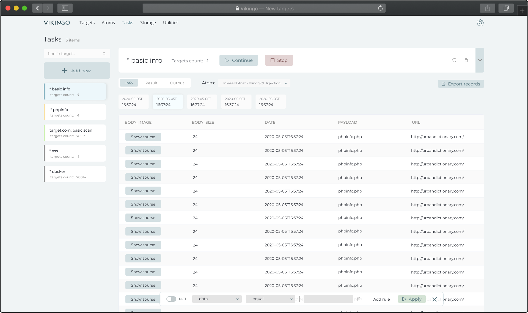
Task: Open the data field dropdown
Action: 217,299
